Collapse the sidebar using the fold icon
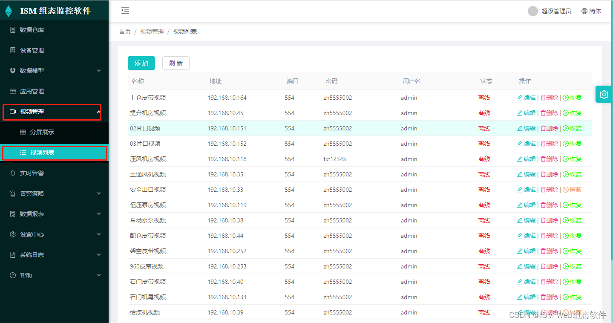Viewport: 613px width, 323px height. click(125, 10)
